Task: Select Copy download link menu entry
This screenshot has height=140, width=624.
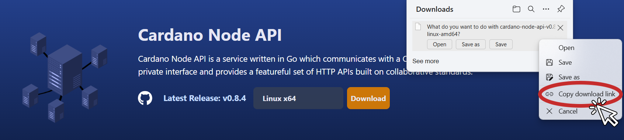Action: tap(580, 94)
